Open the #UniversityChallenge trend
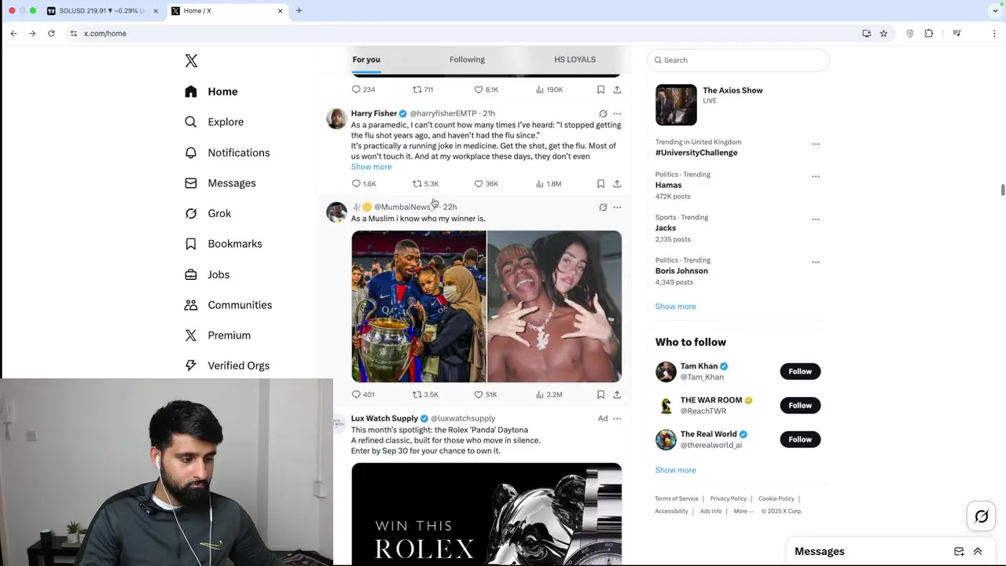The height and width of the screenshot is (566, 1006). (696, 153)
